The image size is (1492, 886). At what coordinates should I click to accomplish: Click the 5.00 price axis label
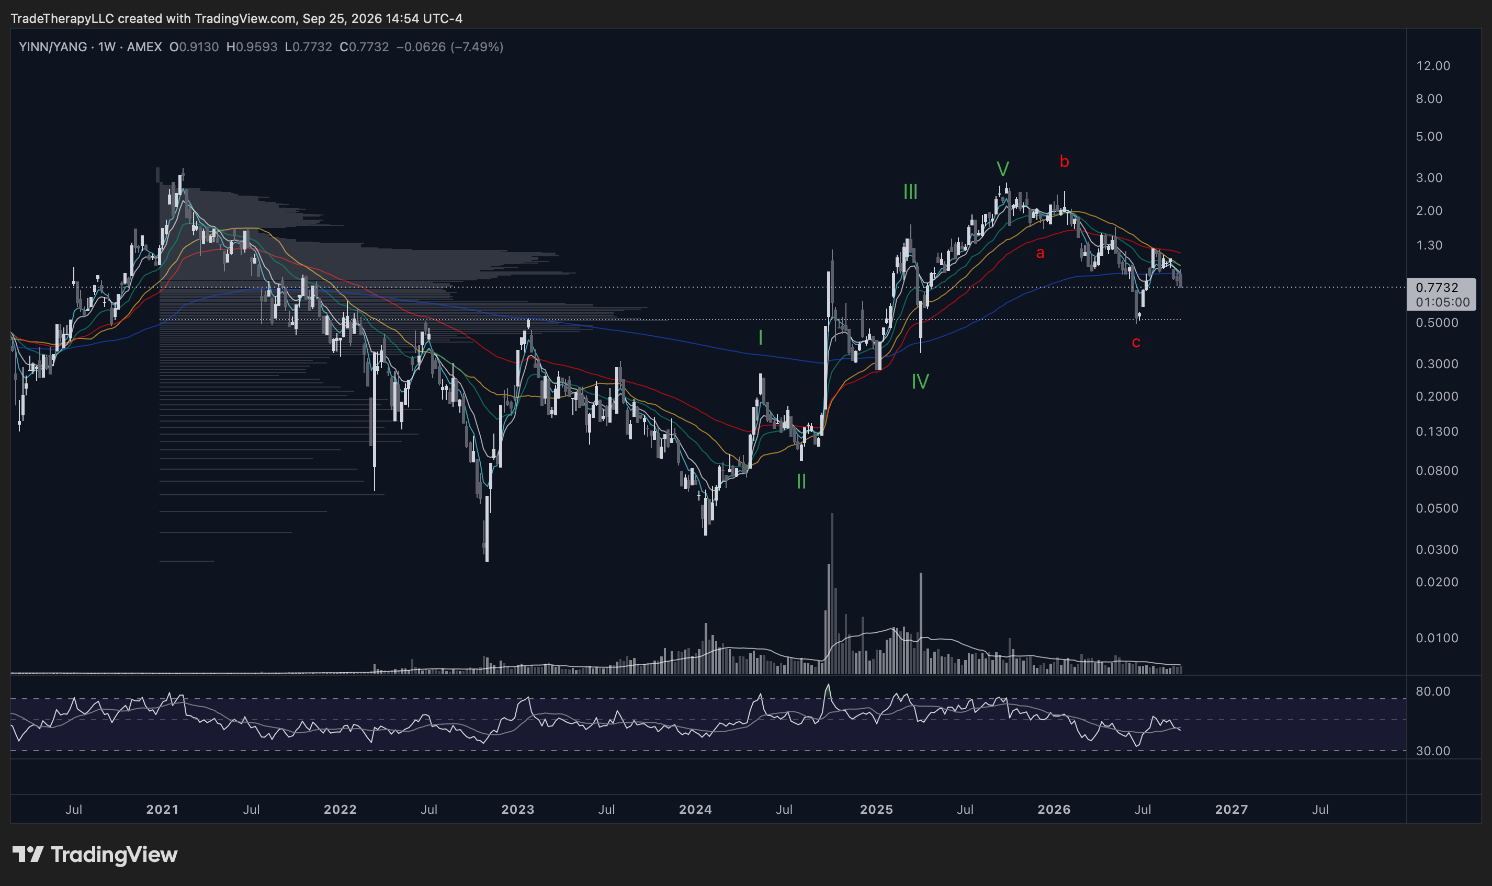1429,136
